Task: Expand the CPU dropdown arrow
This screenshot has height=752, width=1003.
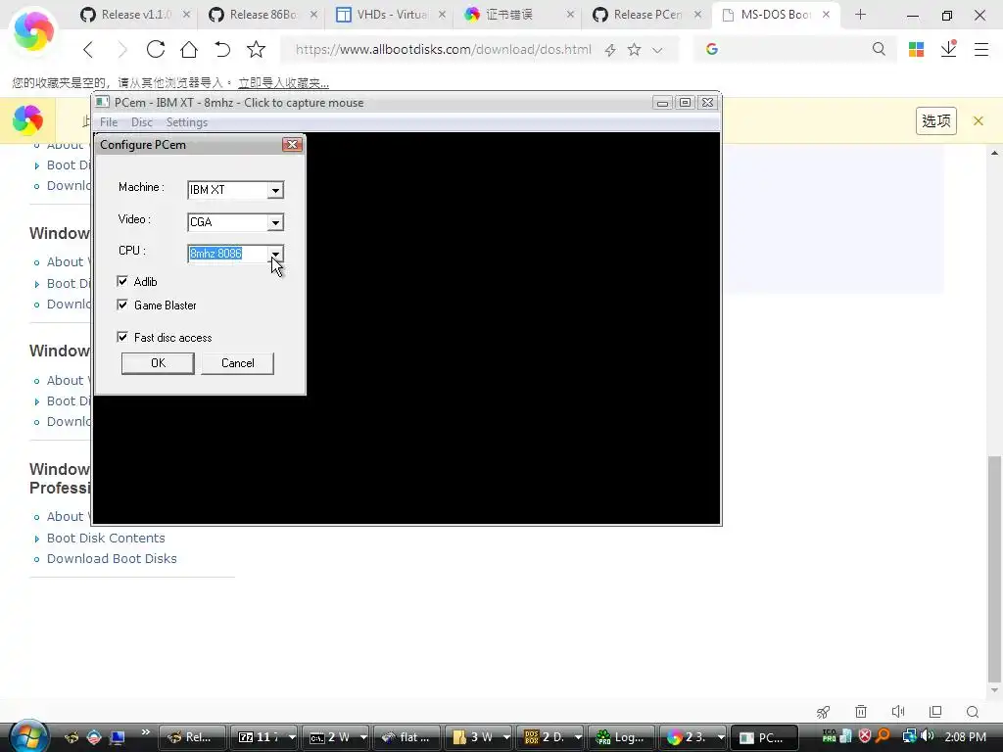Action: [275, 254]
